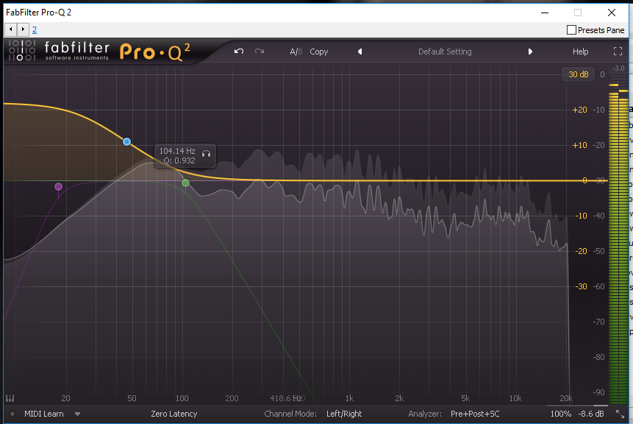
Task: Change the Zero Latency processing mode
Action: click(174, 414)
